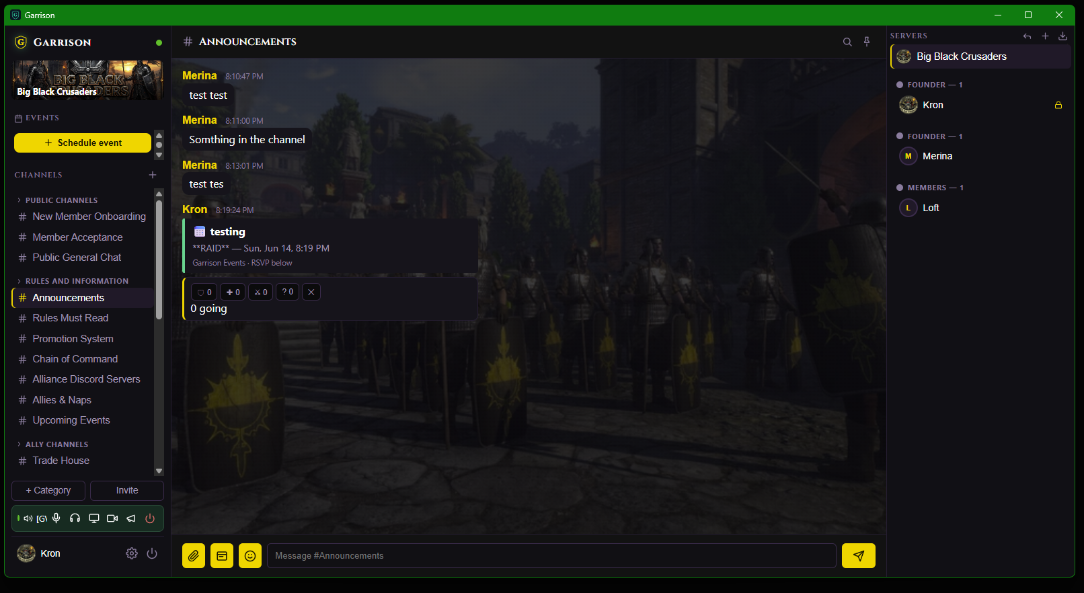
Task: Open Chain of Command channel
Action: [x=83, y=359]
